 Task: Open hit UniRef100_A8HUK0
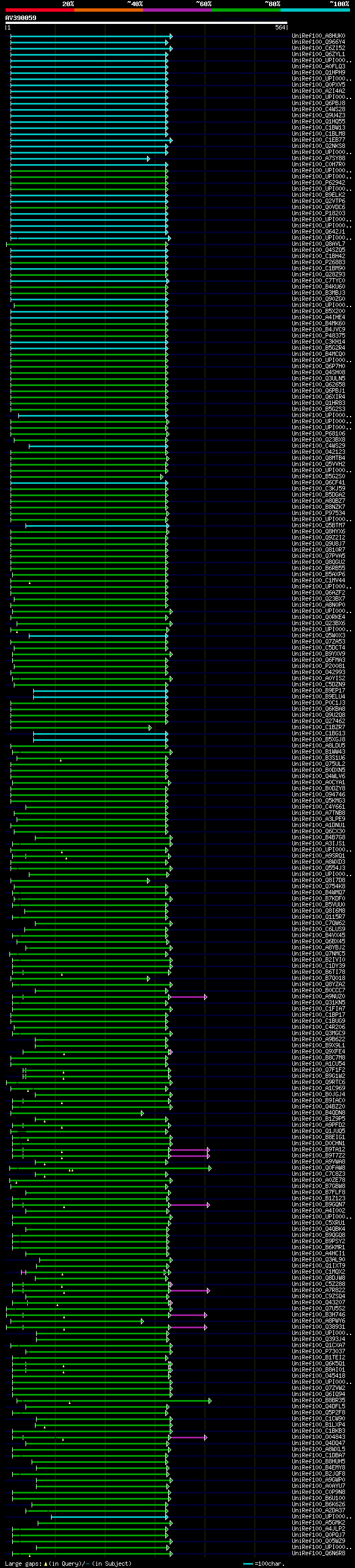318,36
